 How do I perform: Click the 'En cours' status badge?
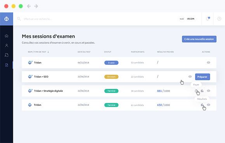coord(112,77)
